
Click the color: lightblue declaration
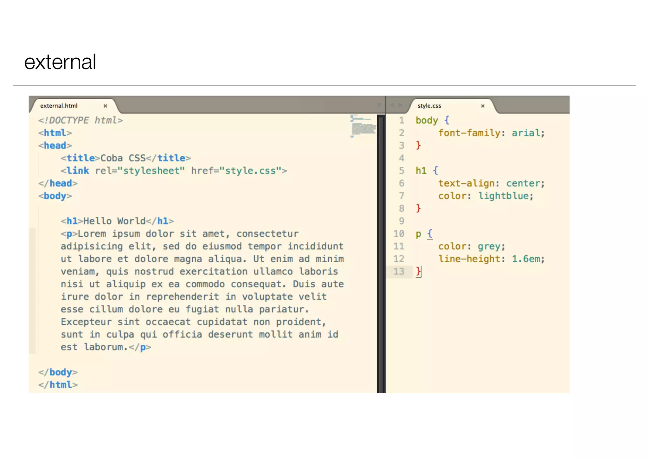486,196
